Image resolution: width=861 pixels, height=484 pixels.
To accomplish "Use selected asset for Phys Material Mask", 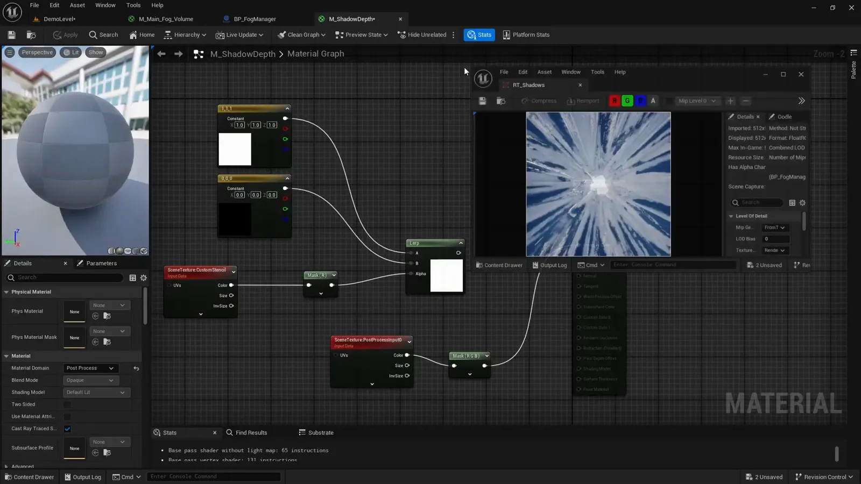I will 95,342.
